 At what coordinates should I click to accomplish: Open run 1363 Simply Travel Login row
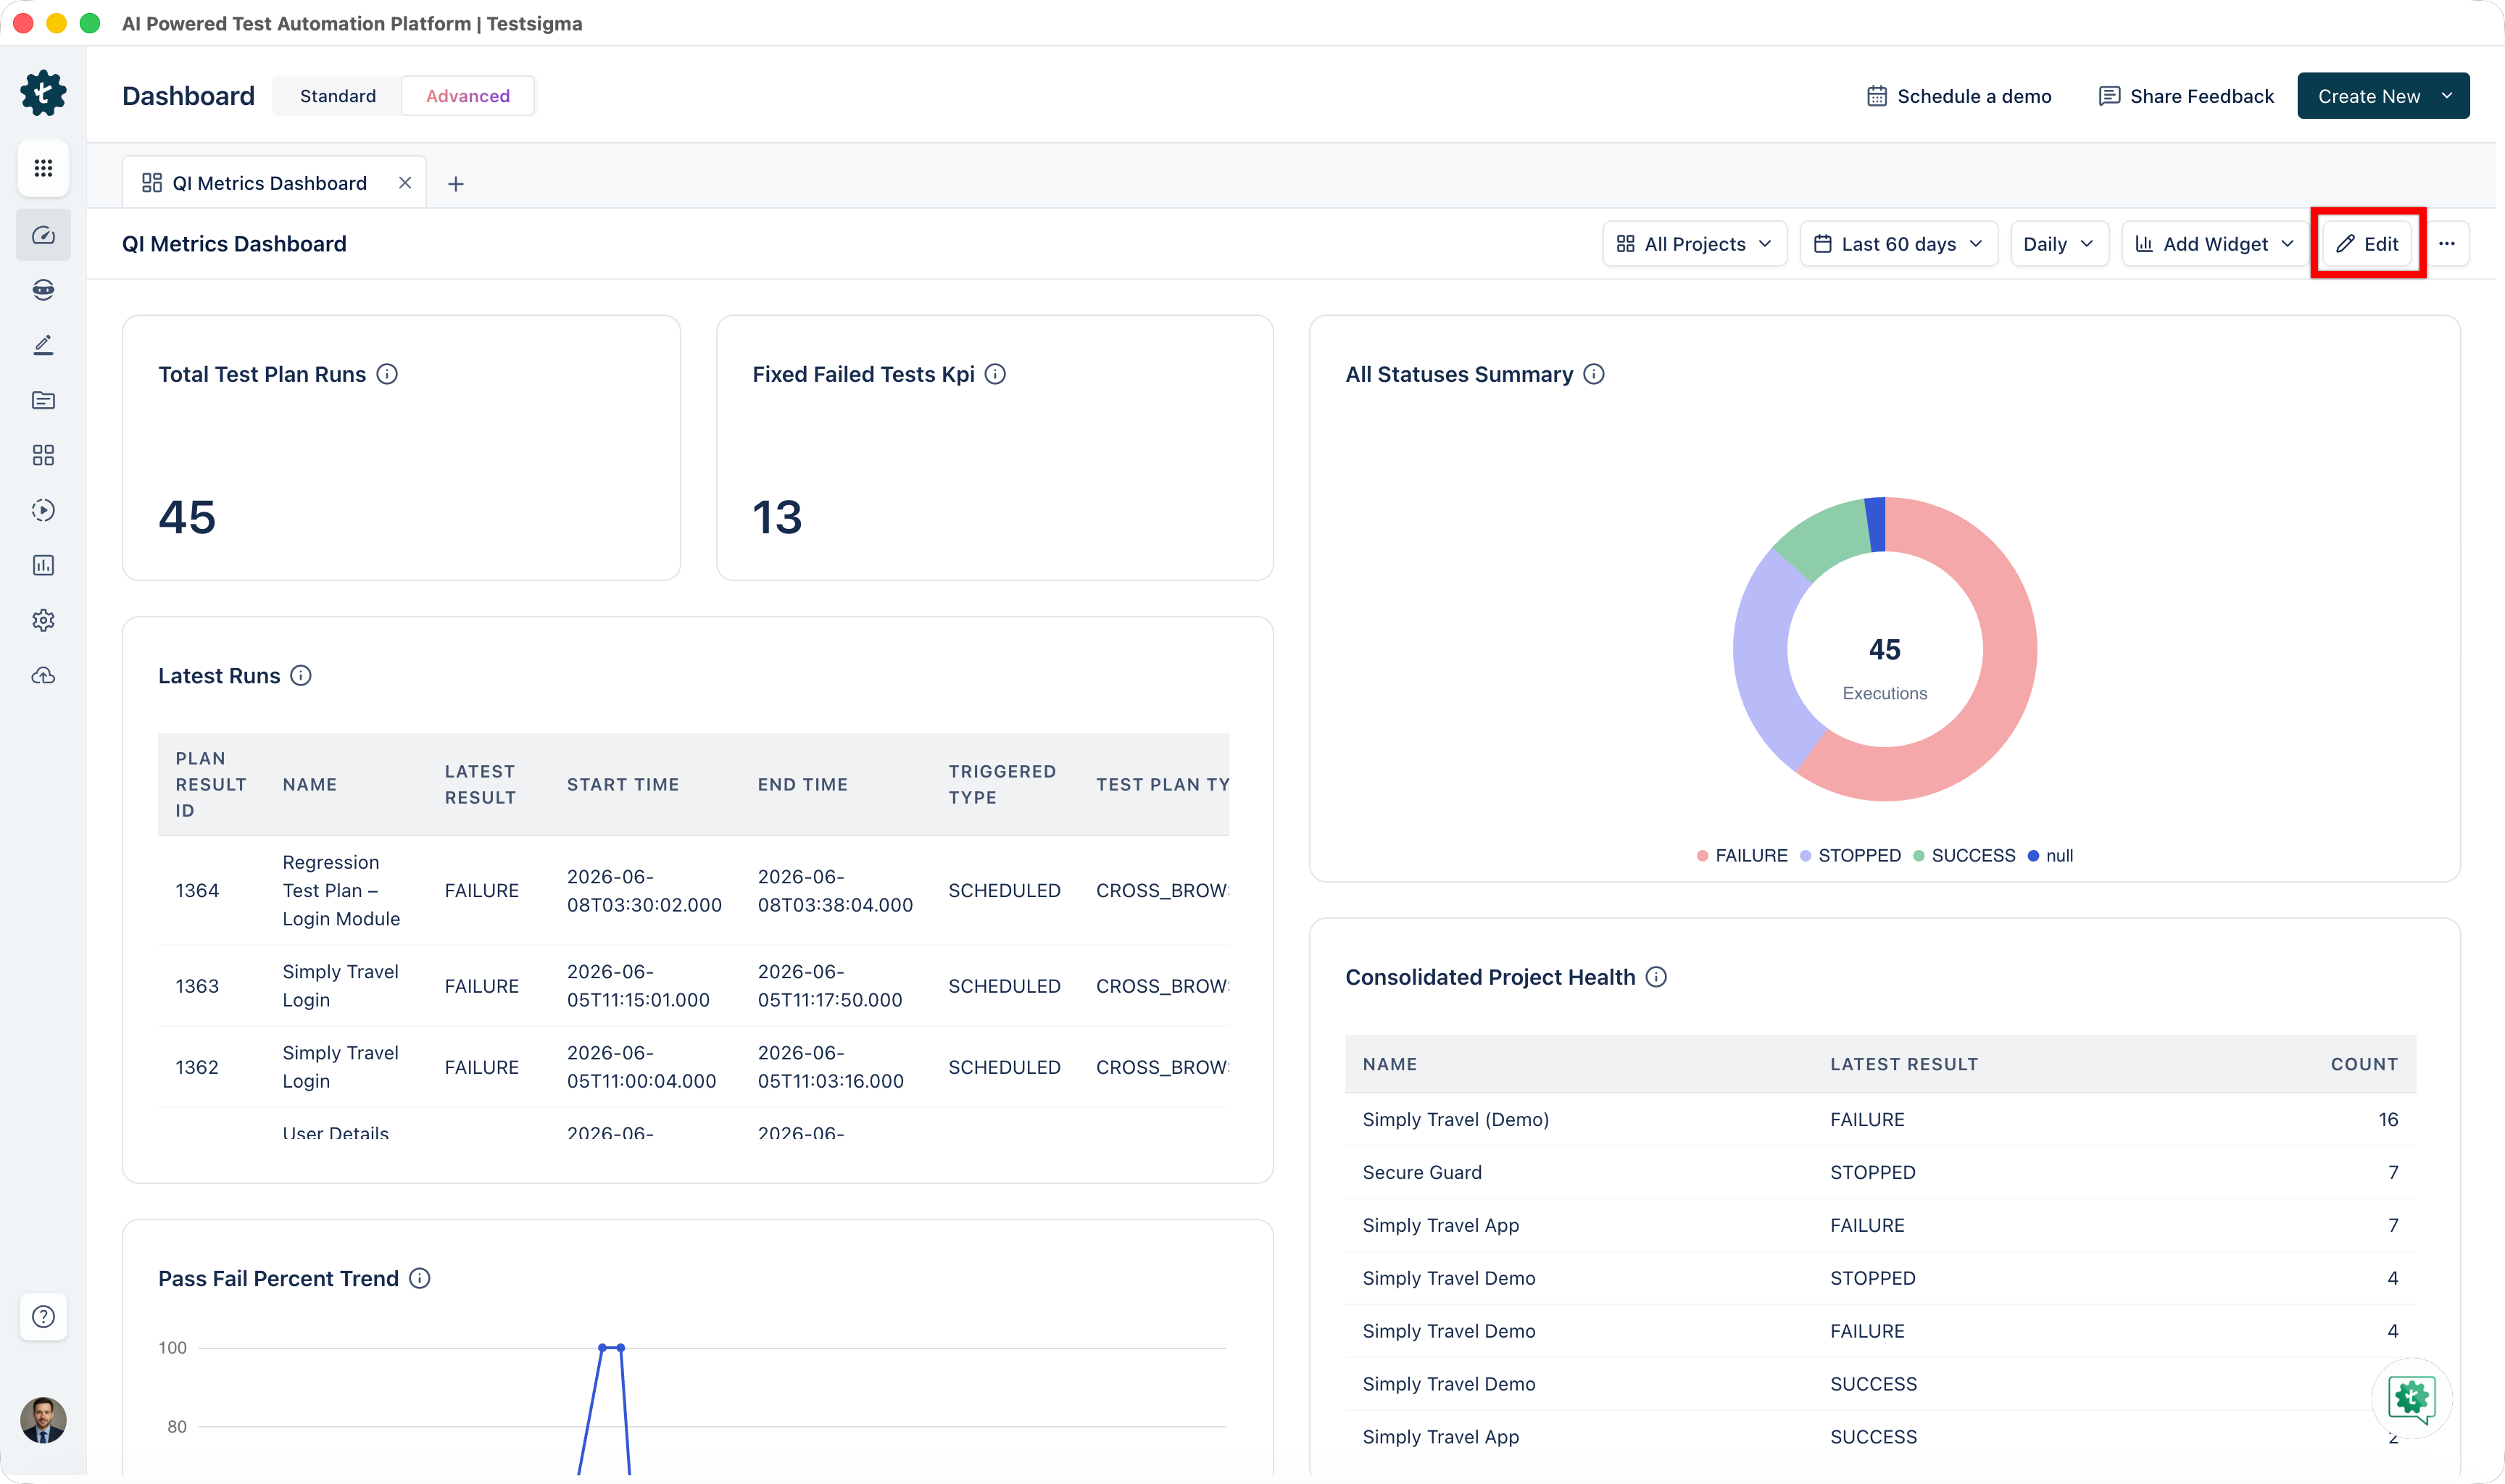click(693, 986)
